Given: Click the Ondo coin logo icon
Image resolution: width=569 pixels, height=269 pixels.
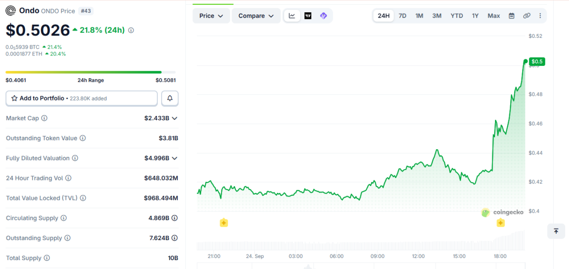Looking at the screenshot, I should (10, 10).
